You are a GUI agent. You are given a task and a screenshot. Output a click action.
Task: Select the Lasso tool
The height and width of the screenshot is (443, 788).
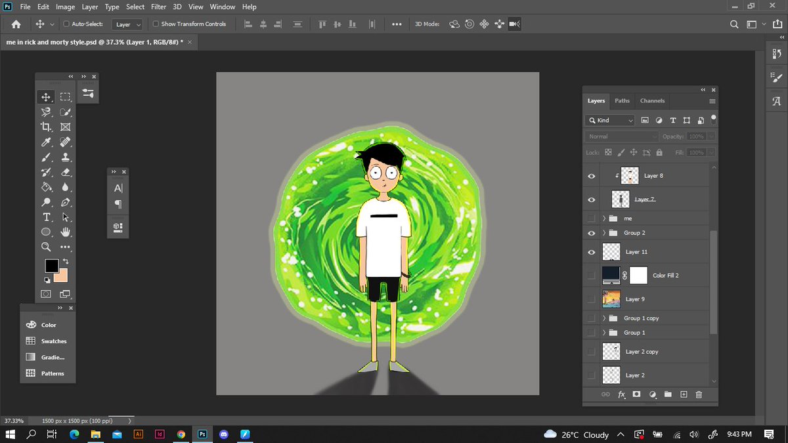46,112
